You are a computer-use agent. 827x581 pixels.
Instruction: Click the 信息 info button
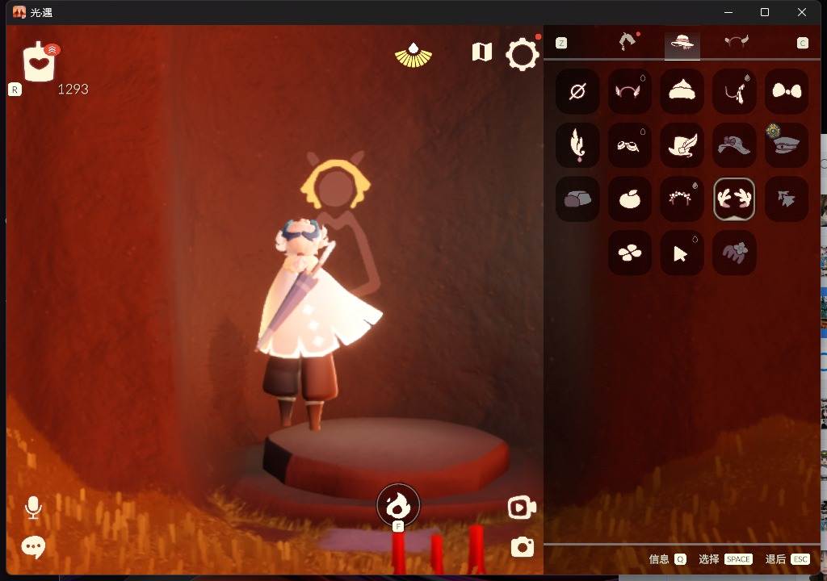(x=667, y=559)
